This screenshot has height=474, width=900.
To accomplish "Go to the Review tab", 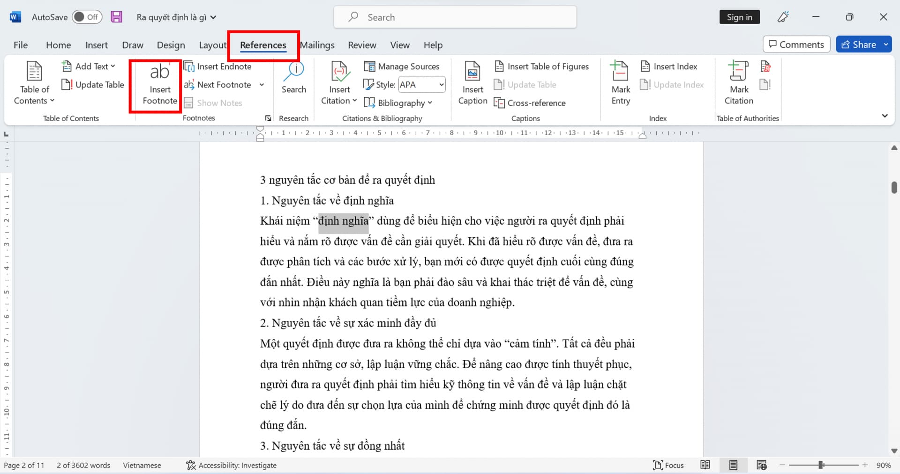I will pyautogui.click(x=362, y=45).
